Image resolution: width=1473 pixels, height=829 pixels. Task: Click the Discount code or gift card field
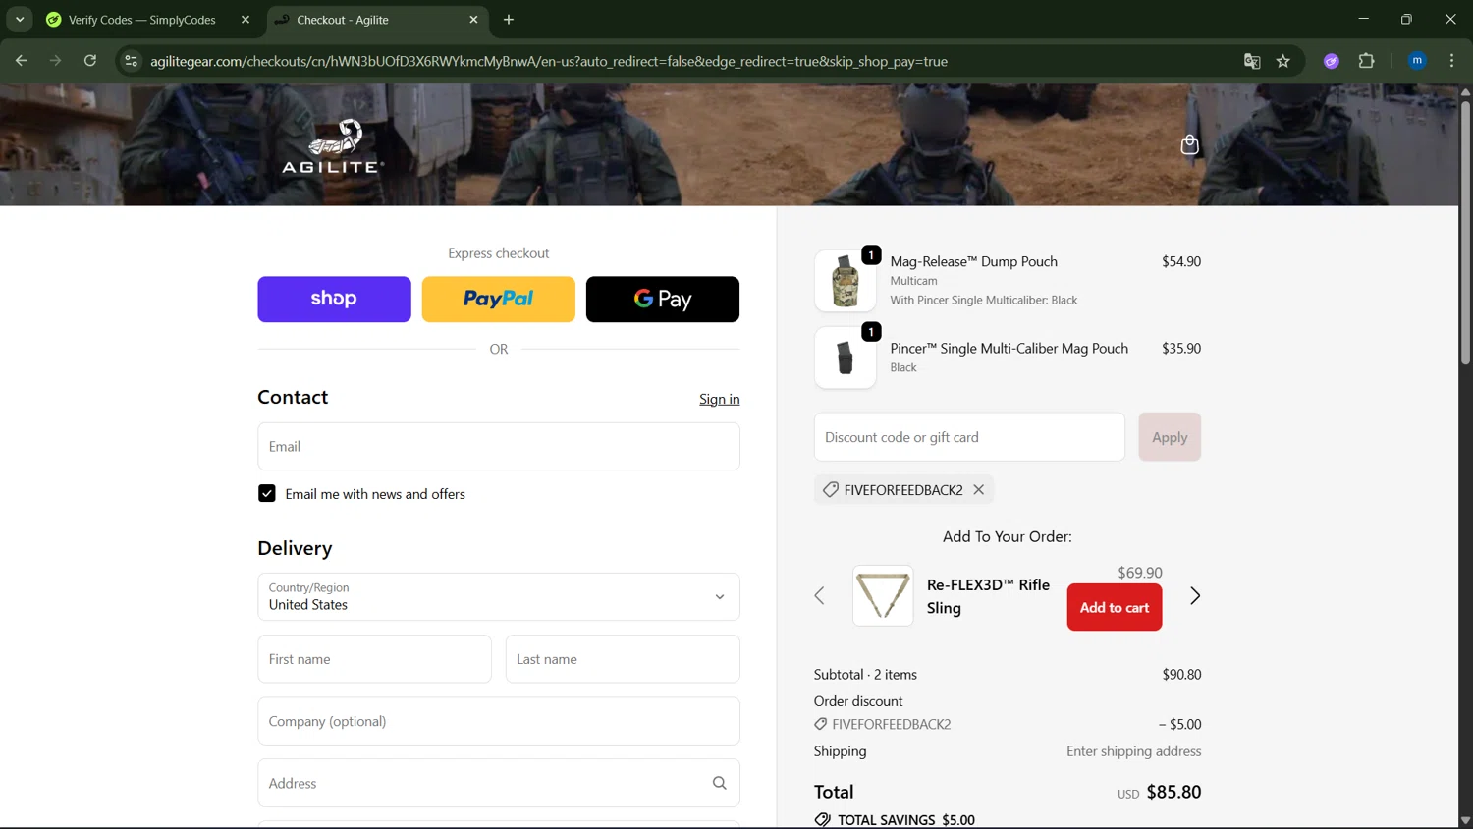point(969,437)
